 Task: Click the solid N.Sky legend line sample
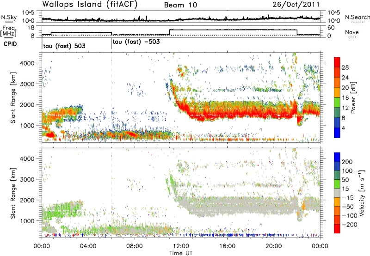(9, 22)
